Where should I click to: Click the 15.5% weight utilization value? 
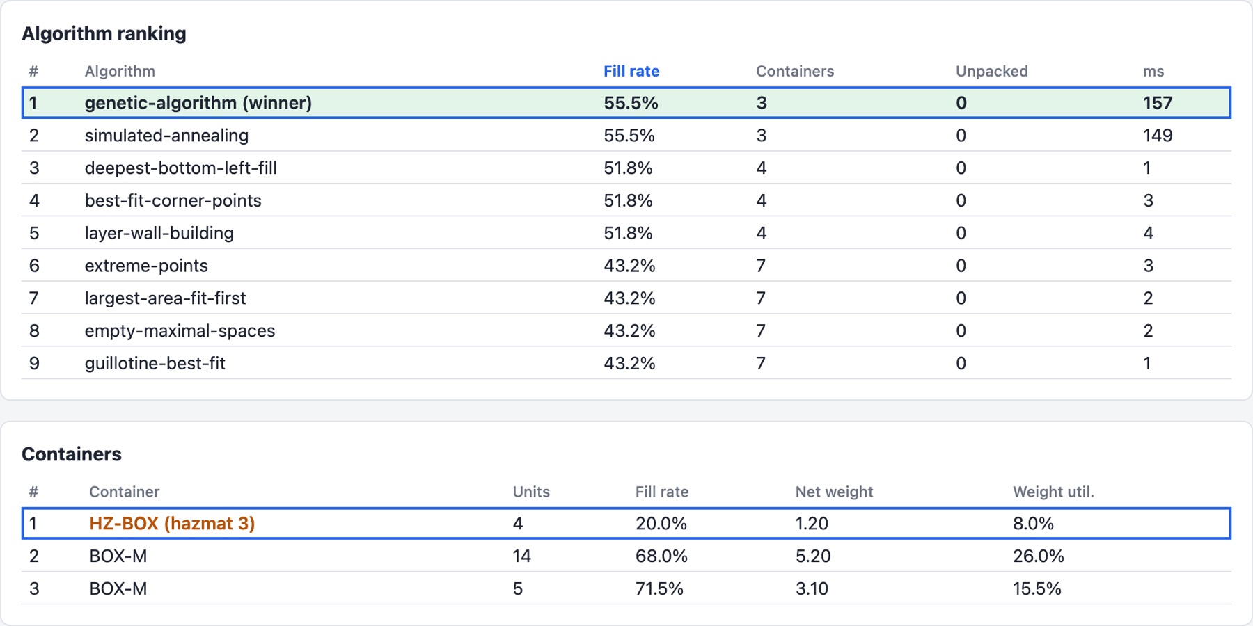tap(1037, 588)
